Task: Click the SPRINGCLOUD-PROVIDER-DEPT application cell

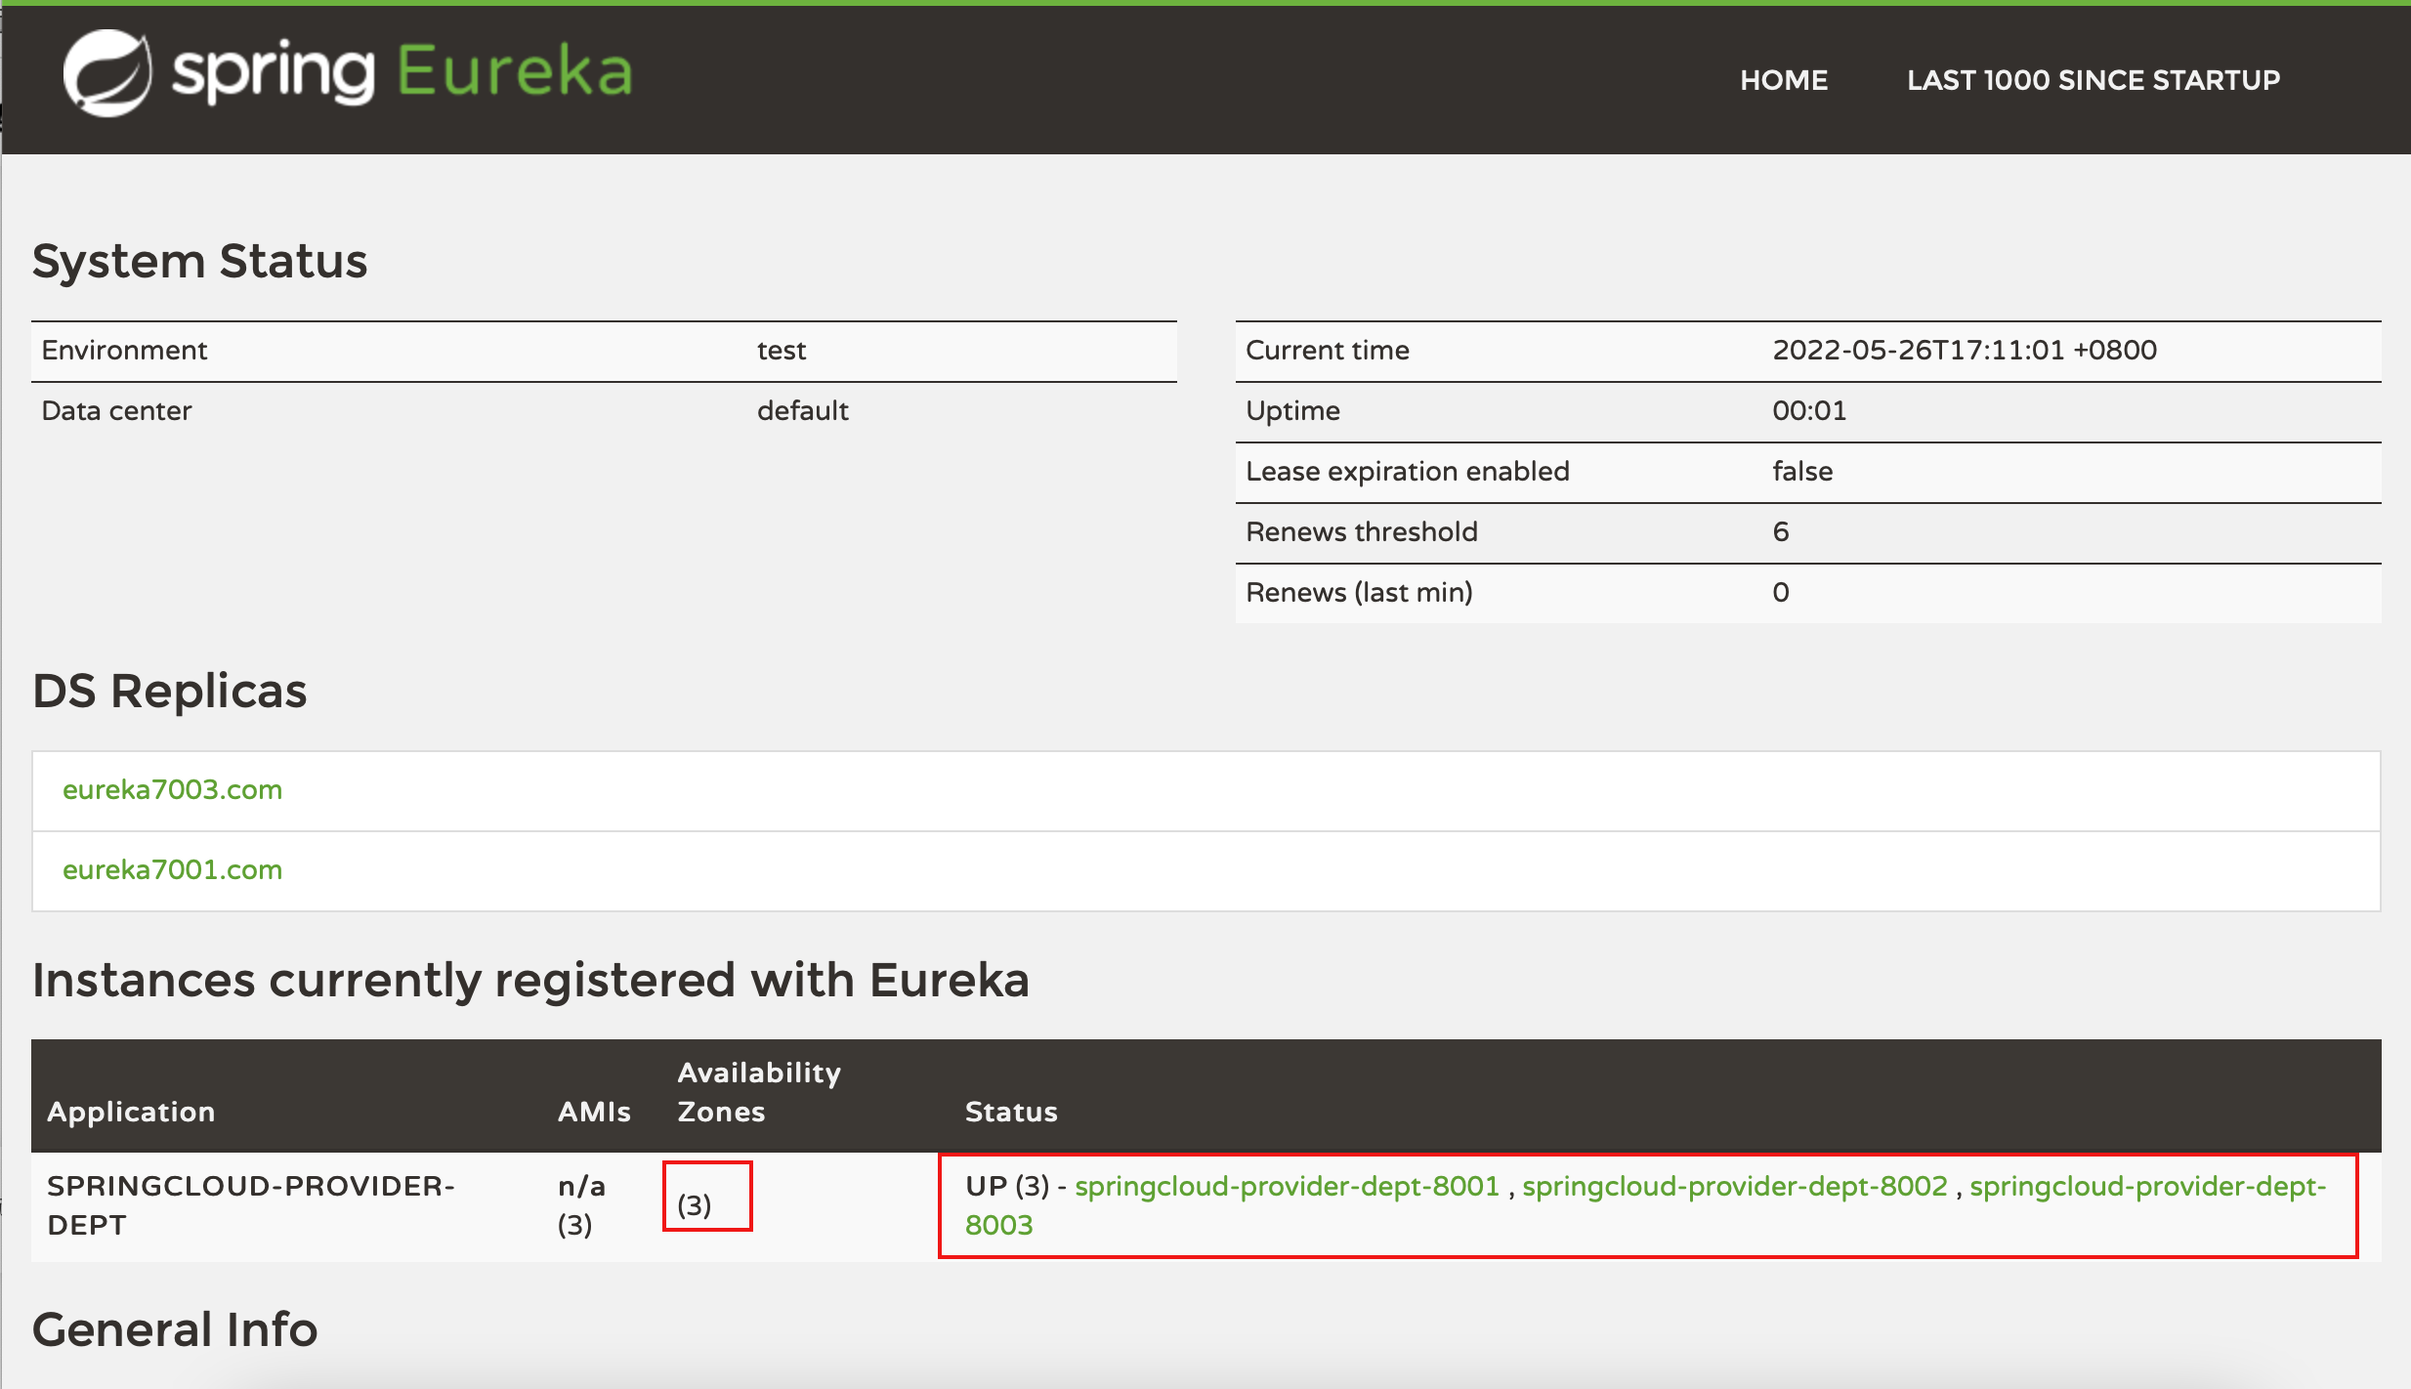Action: 250,1204
